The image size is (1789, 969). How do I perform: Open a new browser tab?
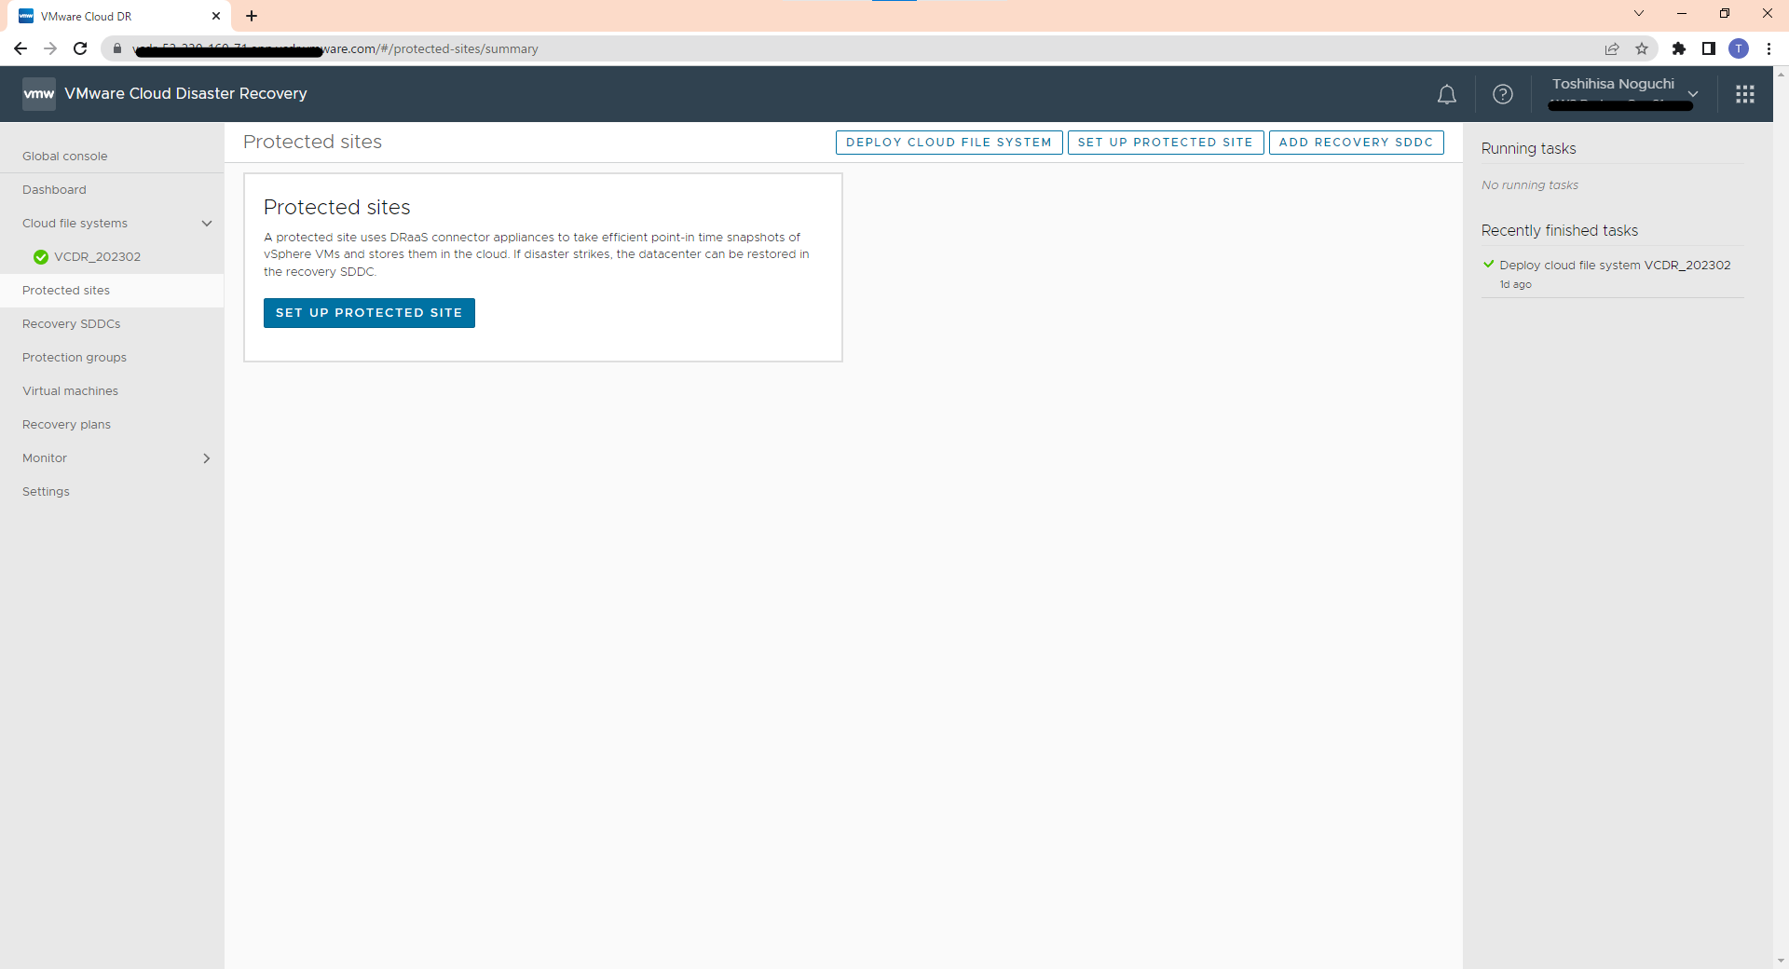coord(252,16)
